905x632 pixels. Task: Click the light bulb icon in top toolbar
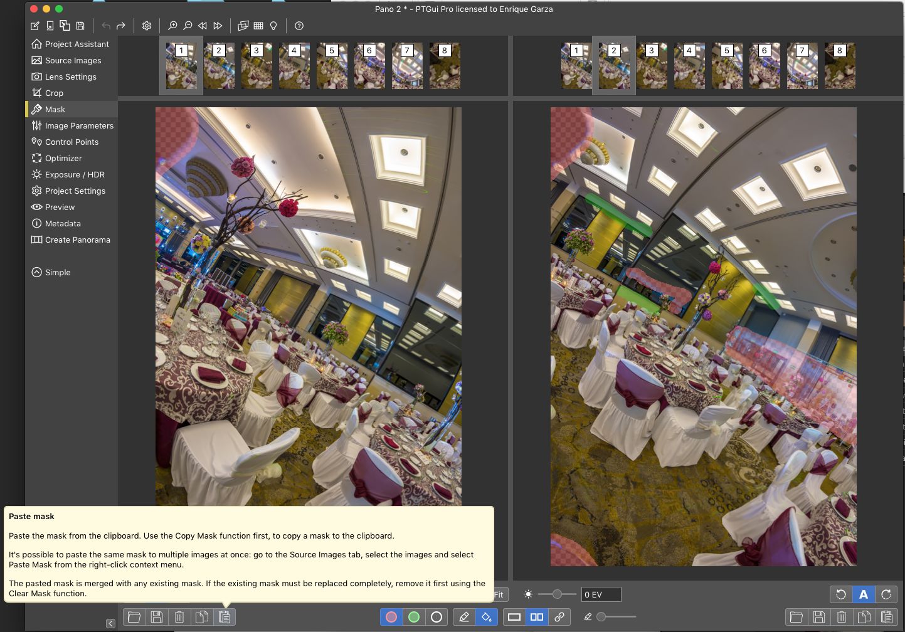pyautogui.click(x=273, y=26)
